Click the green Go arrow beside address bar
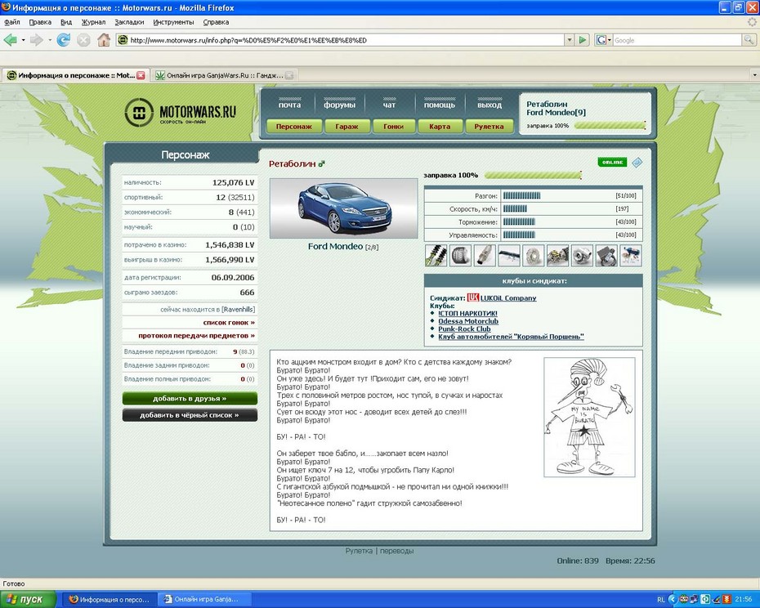The height and width of the screenshot is (608, 760). pos(583,40)
